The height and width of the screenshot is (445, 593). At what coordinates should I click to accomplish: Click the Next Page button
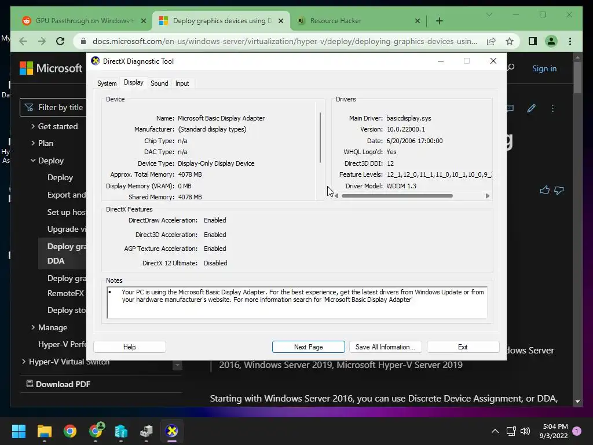[x=308, y=347]
